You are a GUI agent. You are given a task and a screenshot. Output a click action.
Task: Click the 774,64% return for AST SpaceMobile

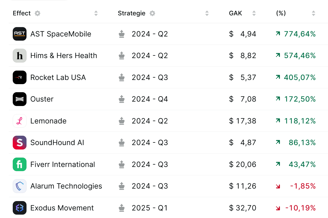tap(300, 34)
